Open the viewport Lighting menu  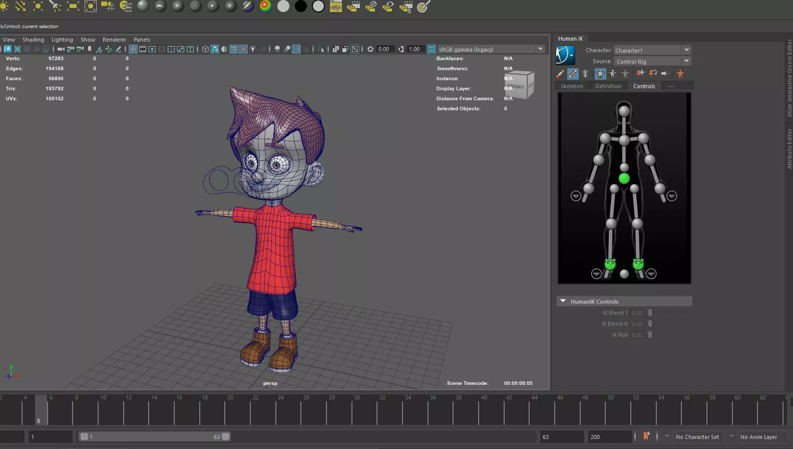coord(62,40)
